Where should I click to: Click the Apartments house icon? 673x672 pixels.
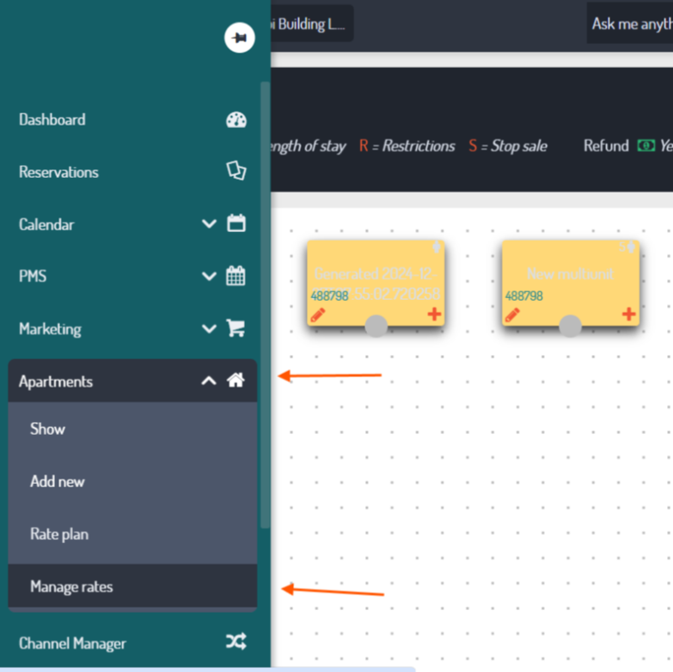[236, 380]
